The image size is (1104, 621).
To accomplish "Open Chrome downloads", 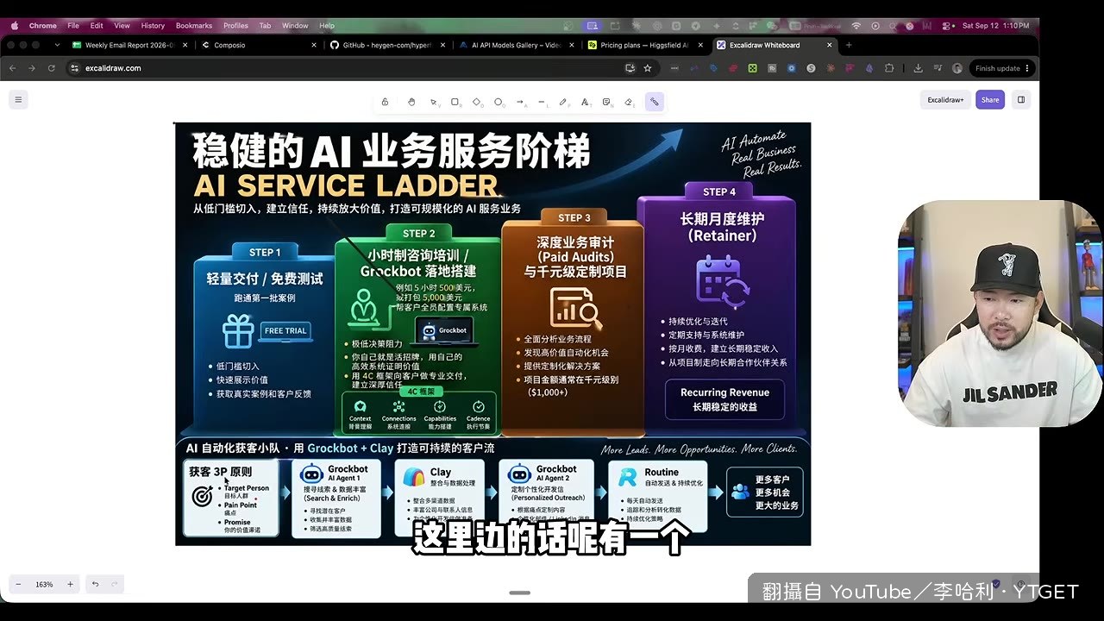I will 918,68.
